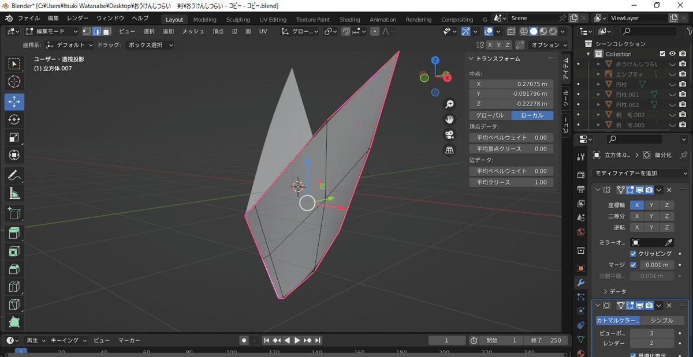Enable face select mode
Viewport: 693px width, 357px height.
[x=106, y=32]
